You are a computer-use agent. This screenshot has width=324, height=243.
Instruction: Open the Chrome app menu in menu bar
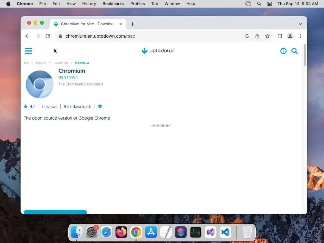25,4
